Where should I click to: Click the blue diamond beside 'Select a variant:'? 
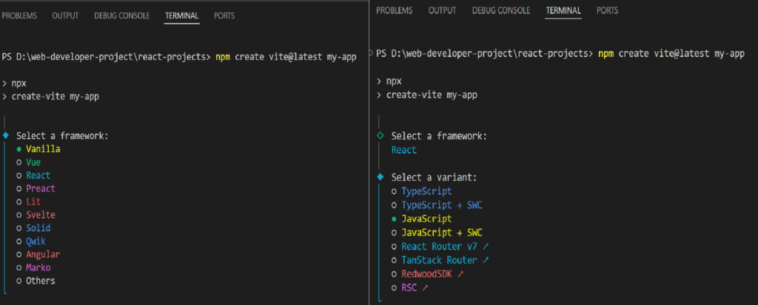point(380,177)
